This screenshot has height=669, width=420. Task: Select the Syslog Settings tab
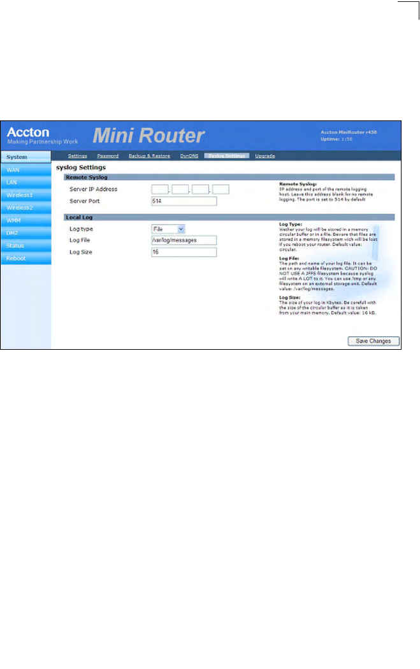227,155
